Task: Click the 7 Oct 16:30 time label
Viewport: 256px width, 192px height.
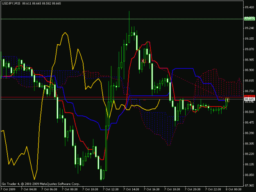Action: click(152, 190)
